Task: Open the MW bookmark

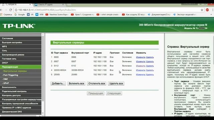Action: pos(39,14)
